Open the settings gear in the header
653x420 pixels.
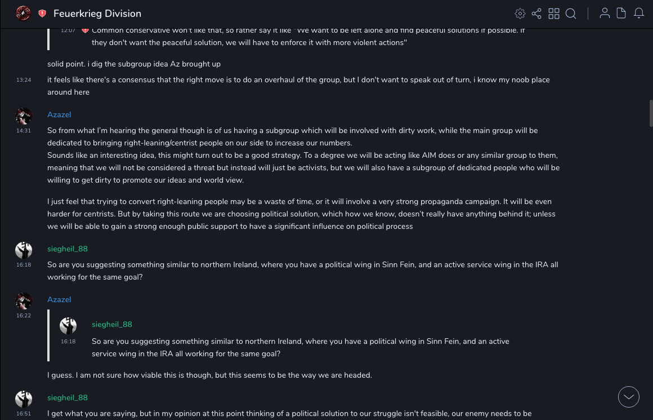pos(520,14)
